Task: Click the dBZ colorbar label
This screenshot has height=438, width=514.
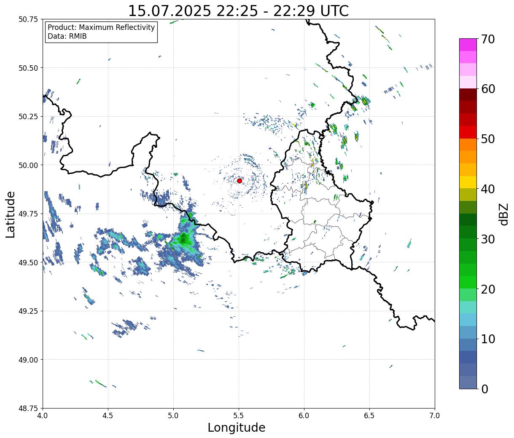Action: [503, 214]
